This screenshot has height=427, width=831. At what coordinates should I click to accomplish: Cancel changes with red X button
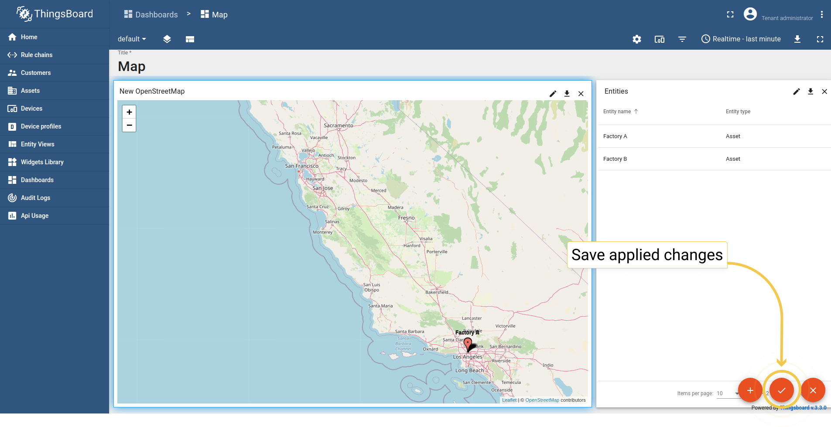pyautogui.click(x=813, y=390)
